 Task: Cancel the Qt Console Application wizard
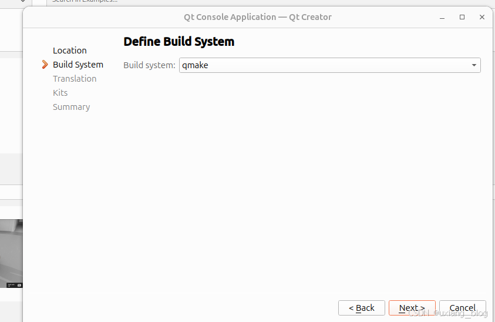point(463,308)
